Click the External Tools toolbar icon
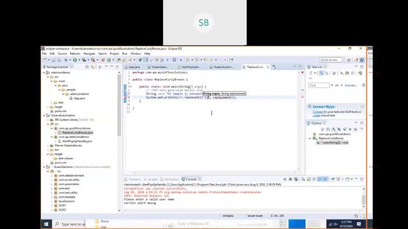The height and width of the screenshot is (229, 408). point(93,60)
